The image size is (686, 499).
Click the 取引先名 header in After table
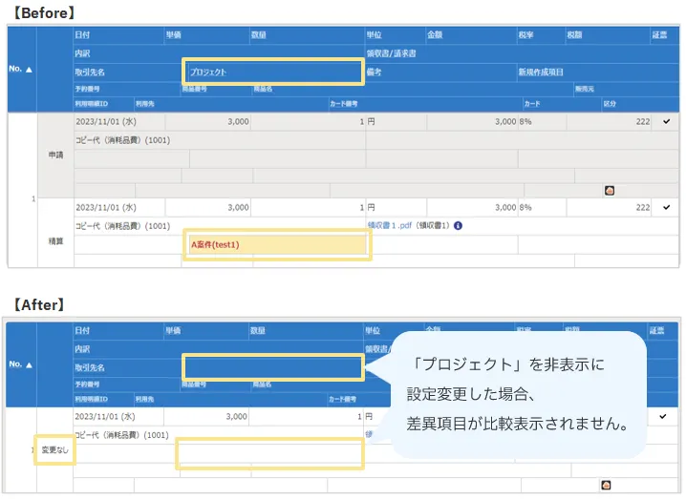pyautogui.click(x=90, y=367)
